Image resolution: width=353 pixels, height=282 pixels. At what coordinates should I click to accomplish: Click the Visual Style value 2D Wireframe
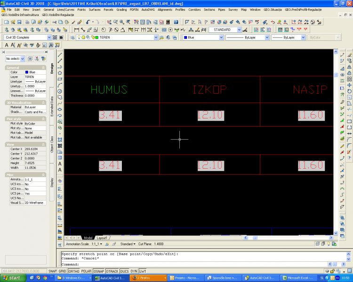pyautogui.click(x=35, y=203)
